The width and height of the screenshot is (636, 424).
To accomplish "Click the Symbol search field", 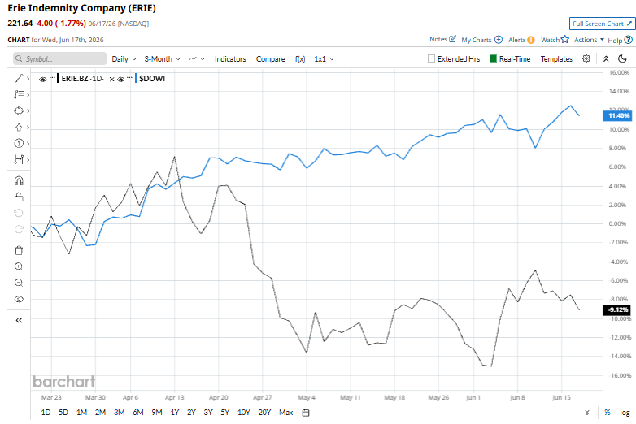I will click(59, 58).
